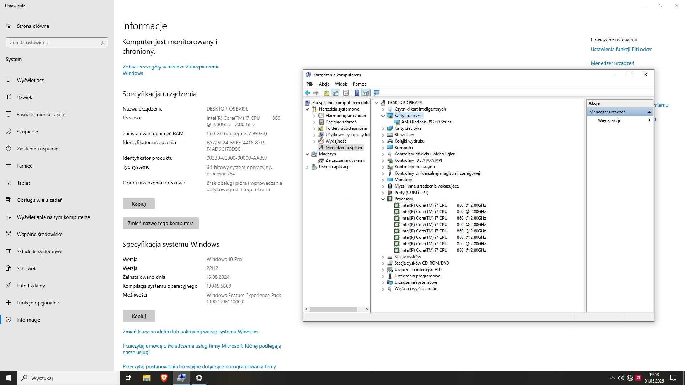Open the notification center taskbar icon
Image resolution: width=685 pixels, height=385 pixels.
coord(673,378)
